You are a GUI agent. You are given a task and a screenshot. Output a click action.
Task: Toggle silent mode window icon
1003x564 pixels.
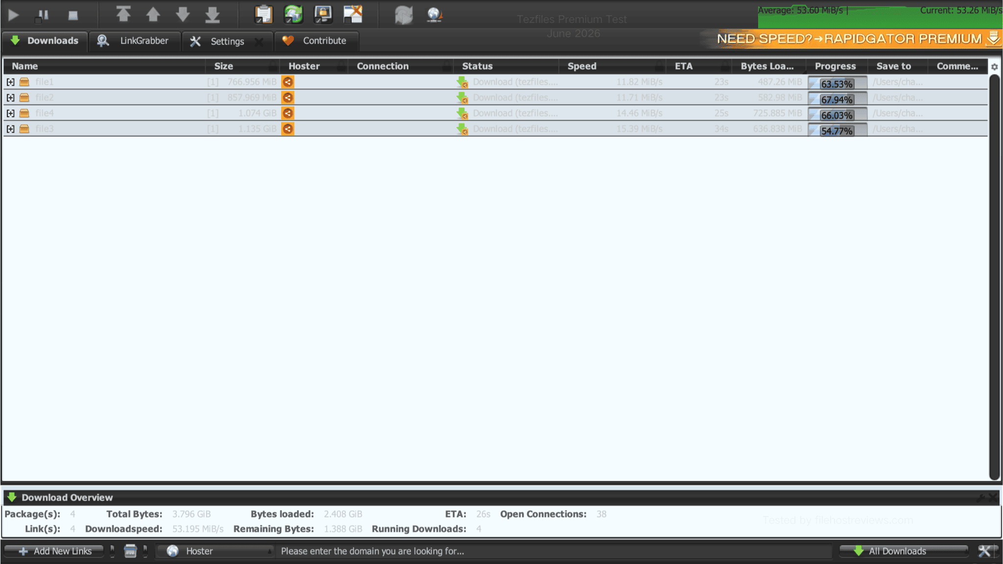(353, 14)
